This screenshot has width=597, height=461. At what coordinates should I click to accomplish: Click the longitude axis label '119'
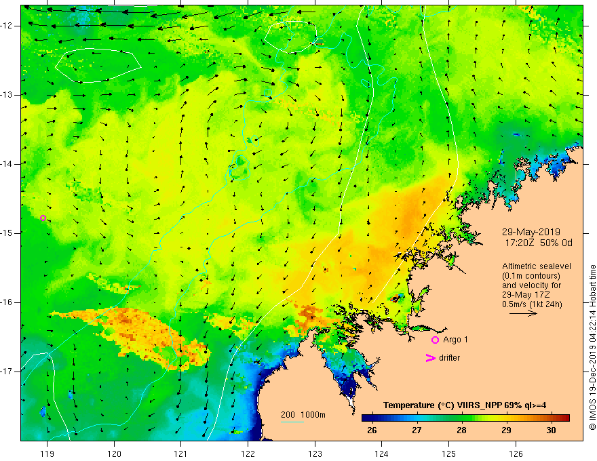coord(47,454)
